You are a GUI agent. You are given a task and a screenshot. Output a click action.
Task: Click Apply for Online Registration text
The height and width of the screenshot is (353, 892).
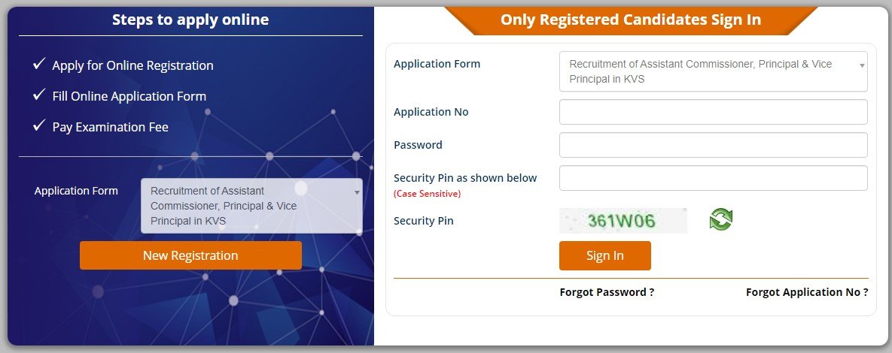click(x=132, y=66)
